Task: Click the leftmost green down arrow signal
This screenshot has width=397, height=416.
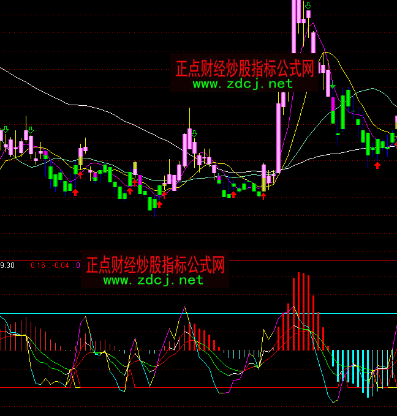Action: (6, 129)
